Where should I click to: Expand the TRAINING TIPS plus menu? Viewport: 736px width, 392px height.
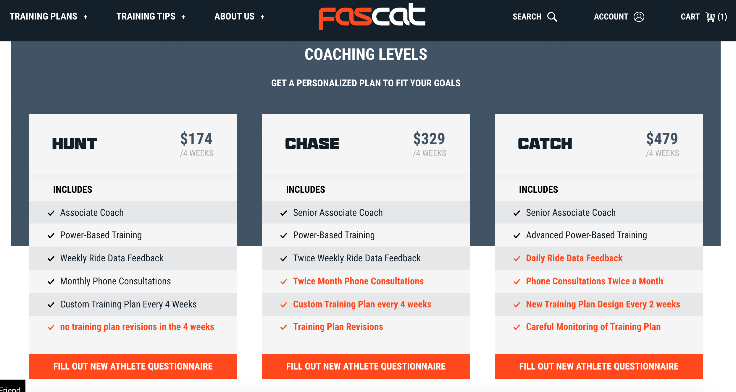(x=184, y=17)
